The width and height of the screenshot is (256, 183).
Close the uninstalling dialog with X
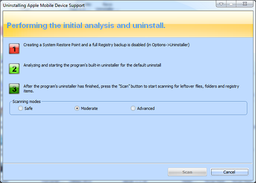[x=245, y=4]
